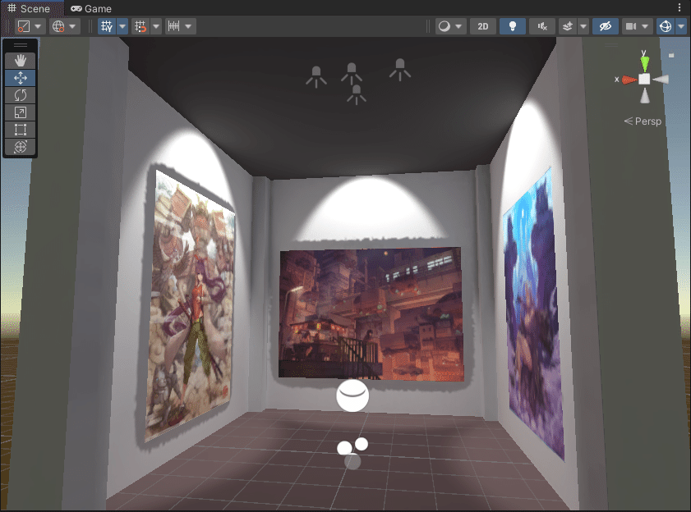Open the grid visibility options dropdown

(x=122, y=26)
